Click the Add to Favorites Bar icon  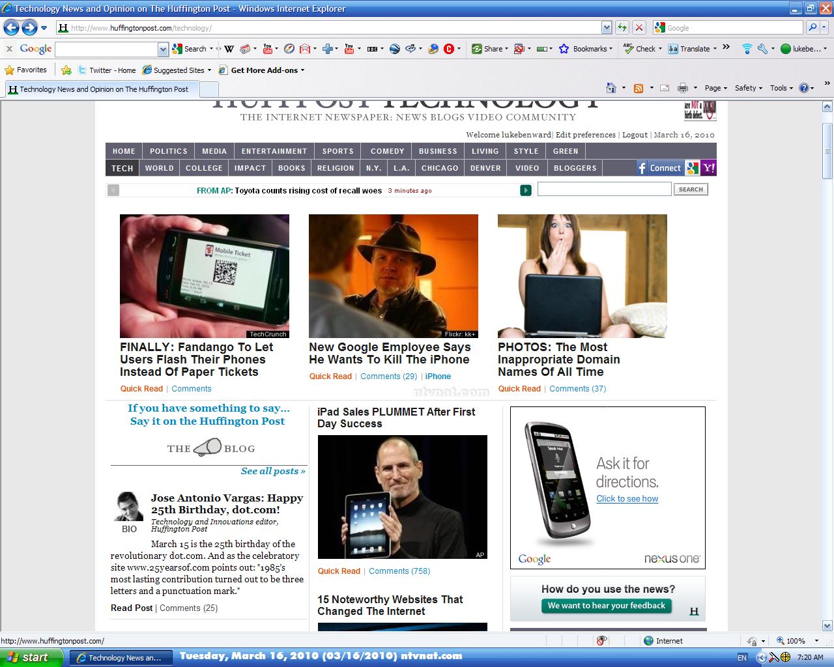(x=66, y=70)
